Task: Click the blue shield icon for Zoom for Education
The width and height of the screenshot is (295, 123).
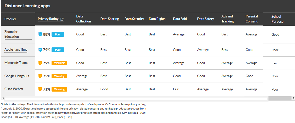Action: (40, 34)
